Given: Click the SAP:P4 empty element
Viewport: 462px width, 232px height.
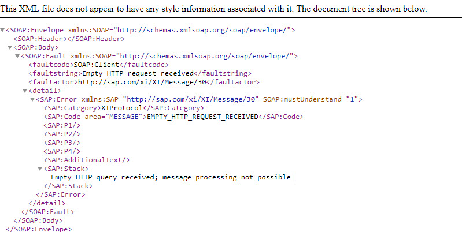Looking at the screenshot, I should [x=62, y=151].
